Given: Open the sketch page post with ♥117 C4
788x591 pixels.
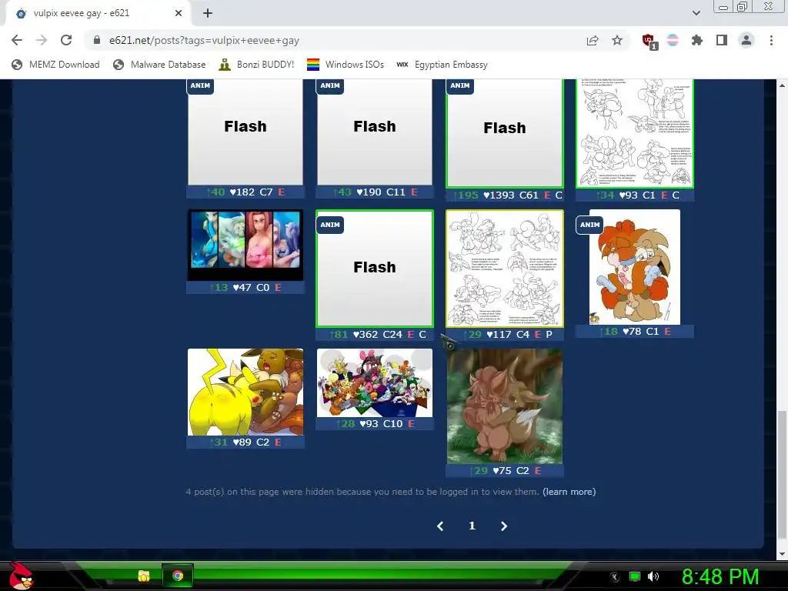Looking at the screenshot, I should point(505,269).
